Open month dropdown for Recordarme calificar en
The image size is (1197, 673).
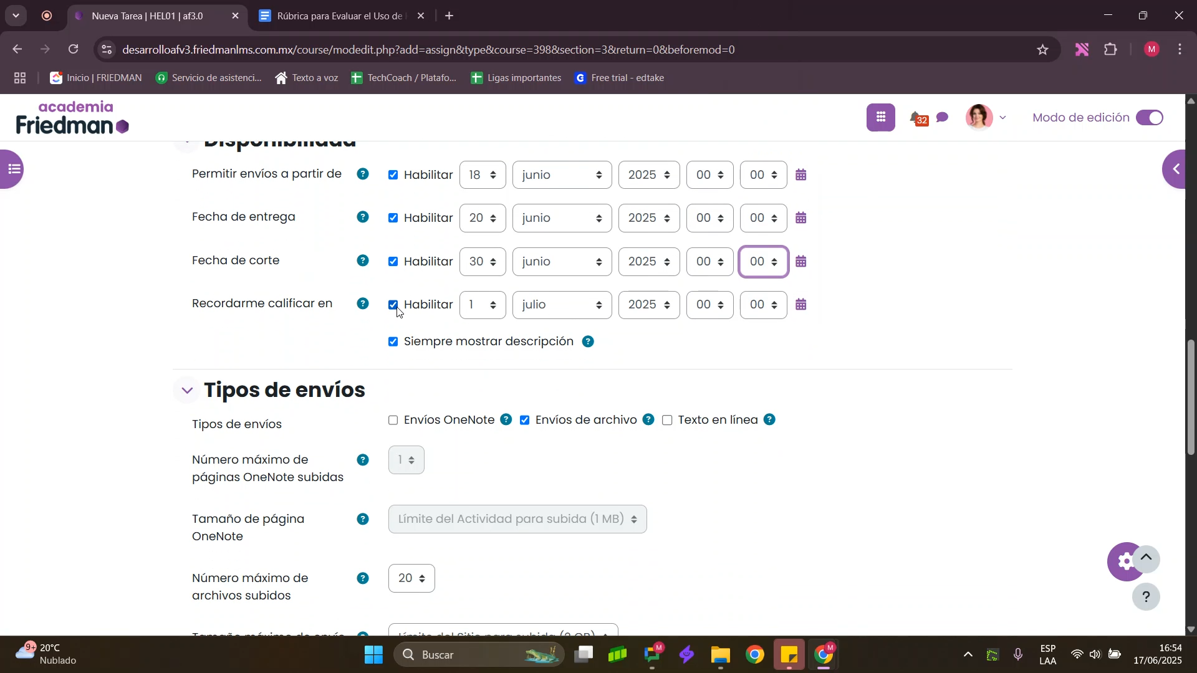click(562, 305)
